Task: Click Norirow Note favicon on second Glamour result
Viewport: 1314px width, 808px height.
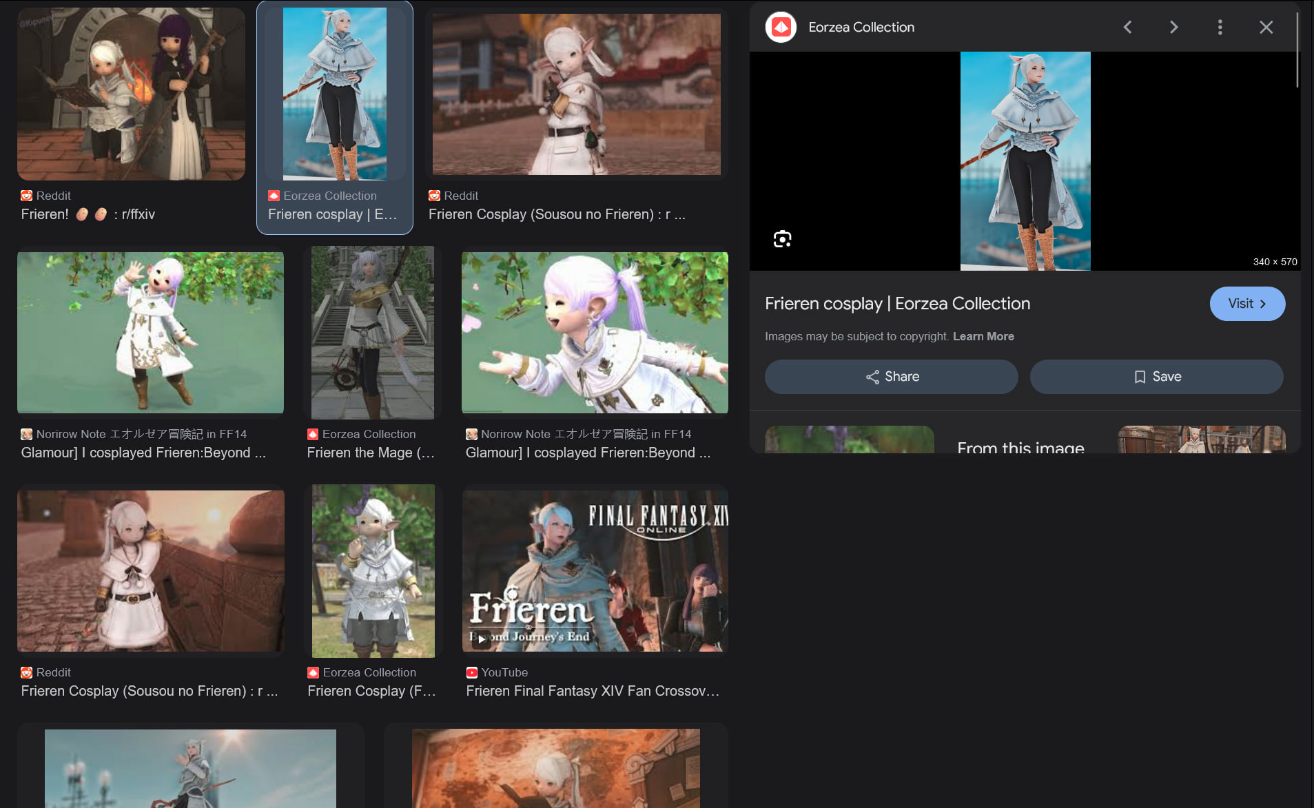Action: click(471, 434)
